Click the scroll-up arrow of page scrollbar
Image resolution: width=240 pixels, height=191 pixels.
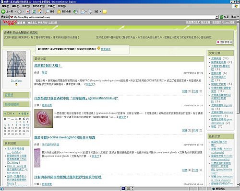click(x=238, y=21)
